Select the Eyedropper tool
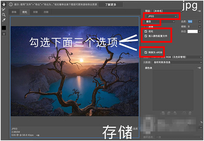 pyautogui.click(x=4, y=20)
